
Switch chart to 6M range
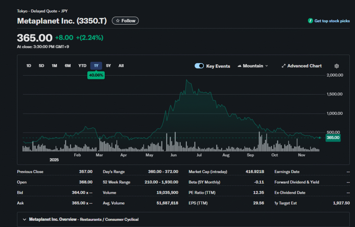[68, 66]
